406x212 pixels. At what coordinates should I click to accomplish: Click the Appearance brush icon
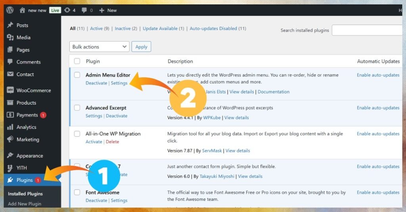[x=10, y=155]
